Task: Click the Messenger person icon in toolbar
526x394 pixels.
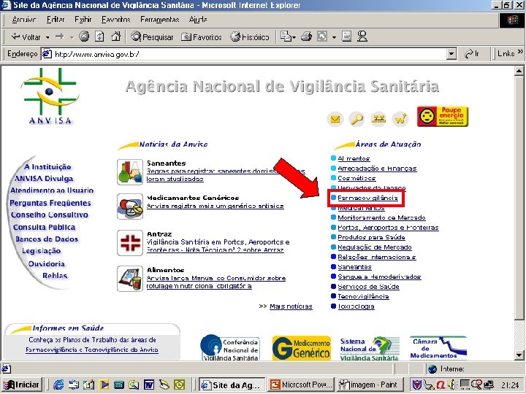Action: [362, 36]
